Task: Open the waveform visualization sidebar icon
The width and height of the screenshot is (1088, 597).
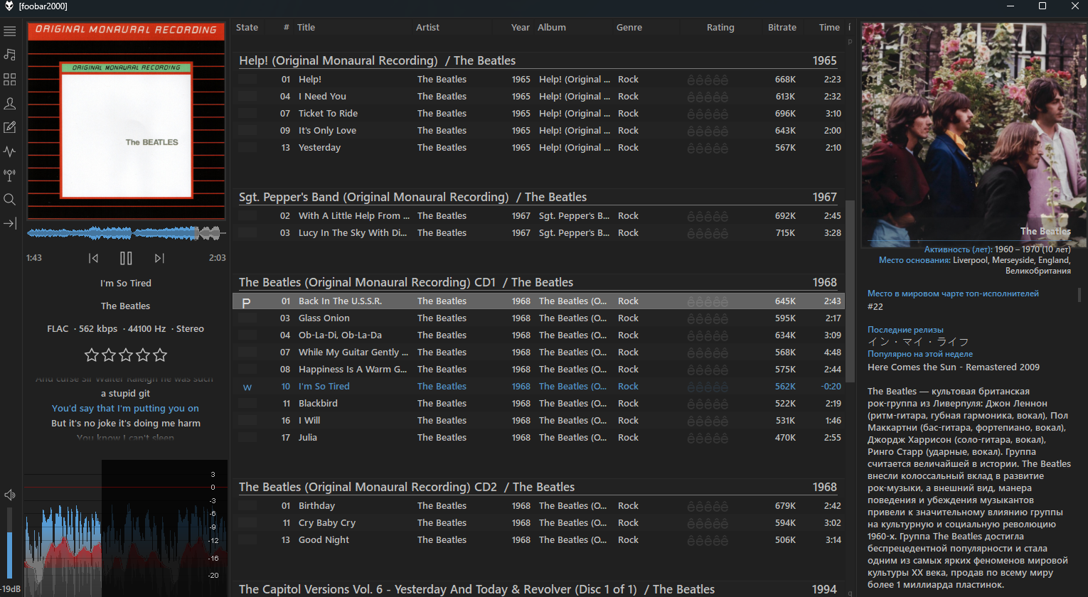Action: [10, 151]
